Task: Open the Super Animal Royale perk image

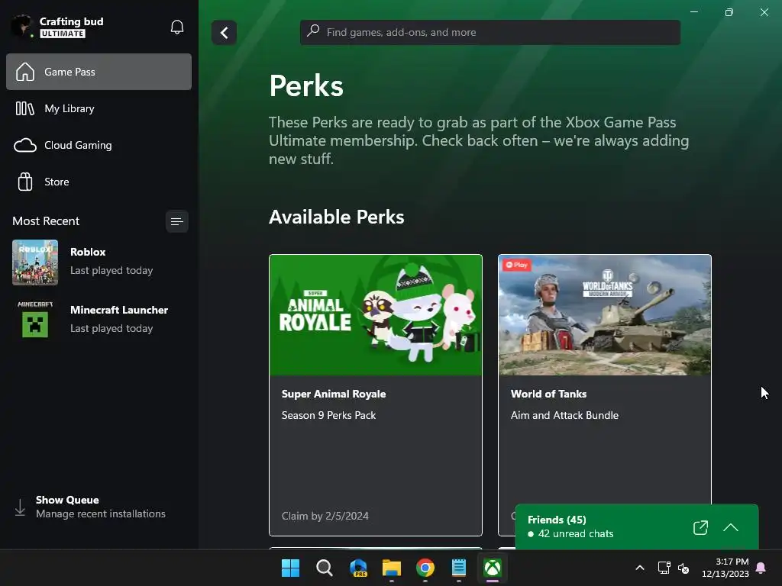Action: tap(376, 315)
